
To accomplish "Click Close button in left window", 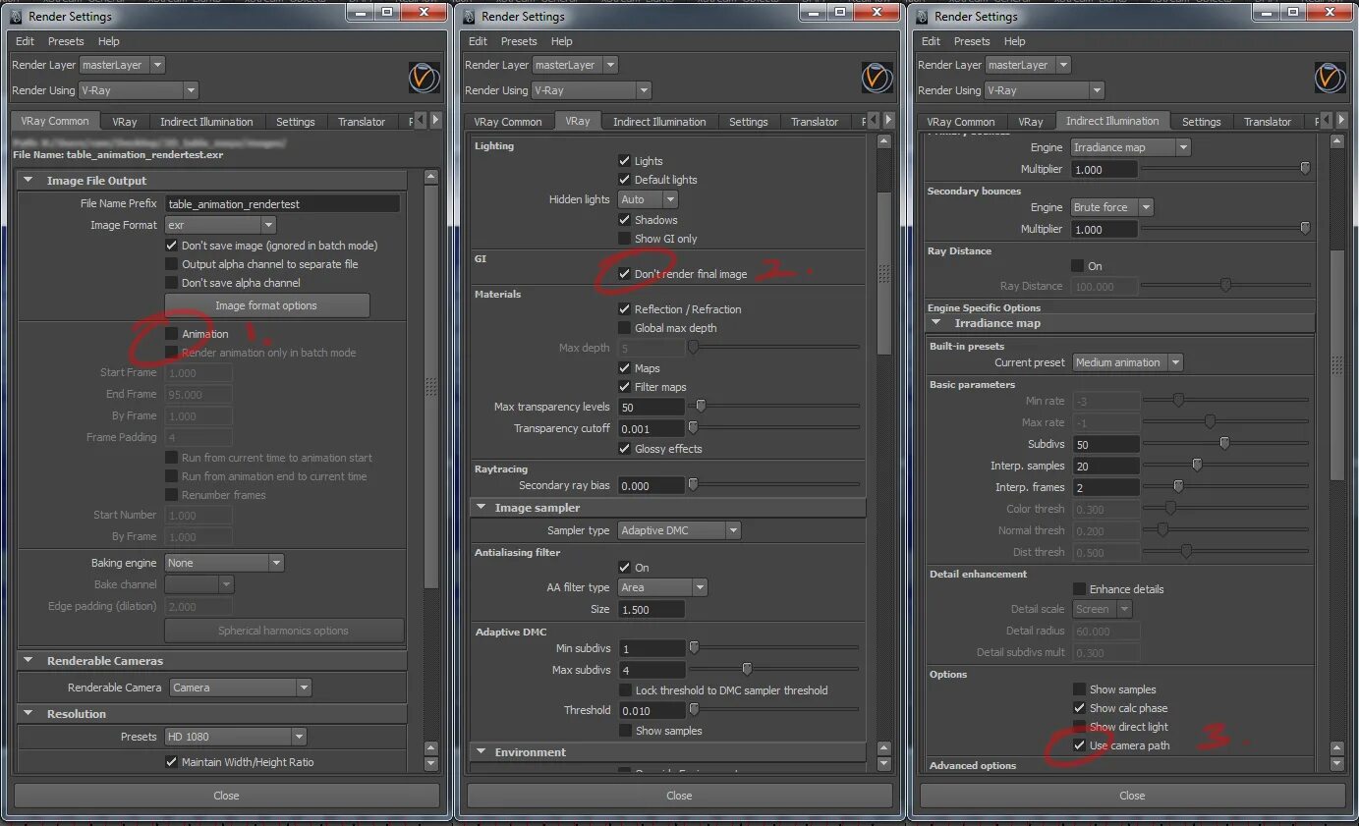I will tap(226, 796).
